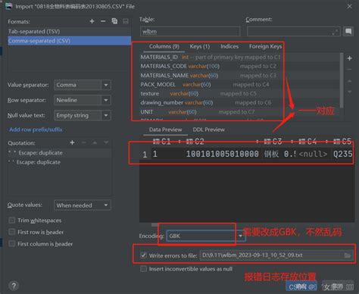359x294 pixels.
Task: Move quotation rule down
Action: [x=106, y=142]
